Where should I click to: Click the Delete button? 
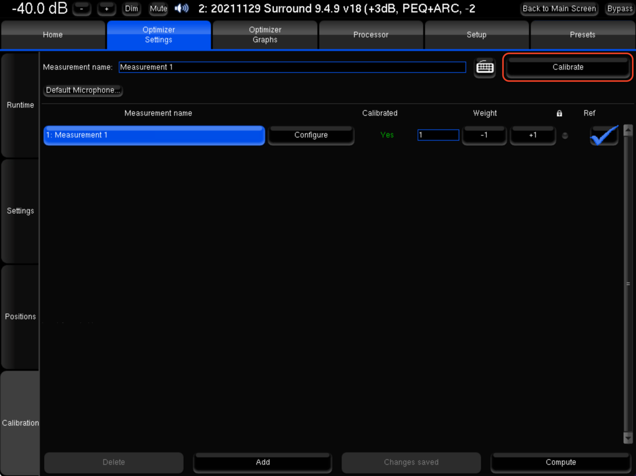(114, 462)
